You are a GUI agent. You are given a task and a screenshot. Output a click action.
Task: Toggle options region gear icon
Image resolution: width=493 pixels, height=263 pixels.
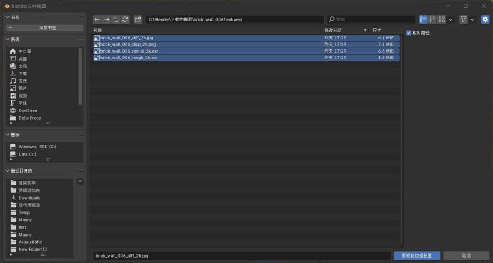485,20
